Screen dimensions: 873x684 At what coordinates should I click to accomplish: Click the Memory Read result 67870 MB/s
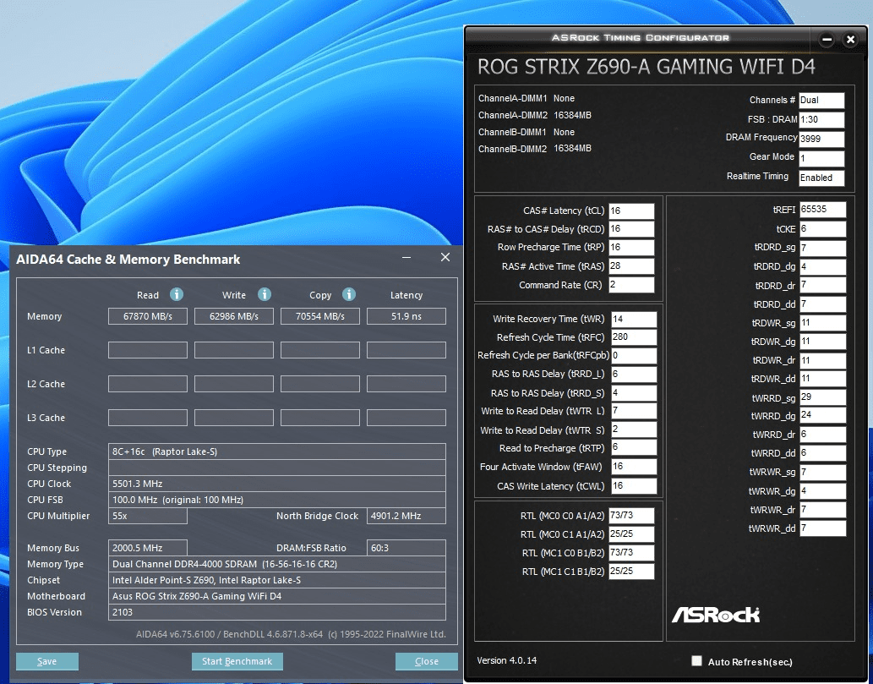[x=148, y=316]
